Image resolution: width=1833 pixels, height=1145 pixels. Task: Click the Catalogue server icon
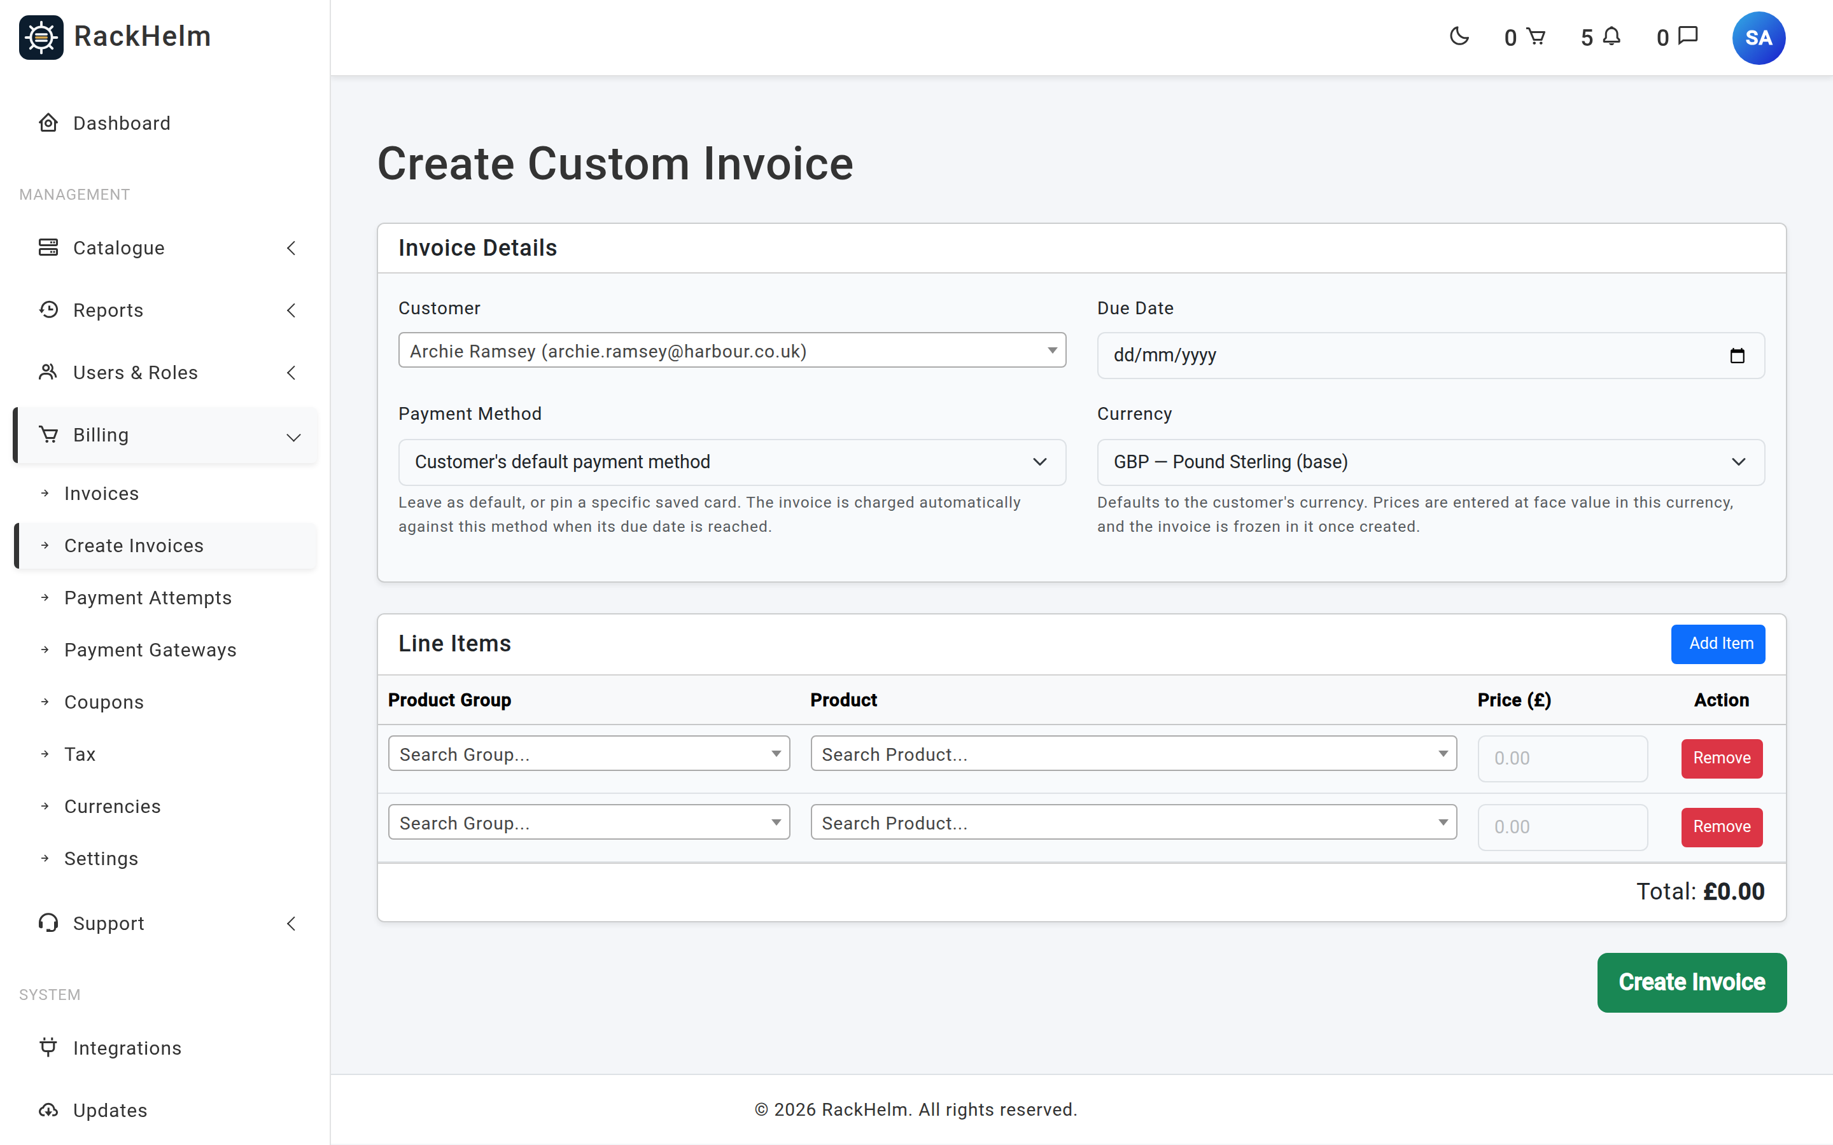[48, 247]
